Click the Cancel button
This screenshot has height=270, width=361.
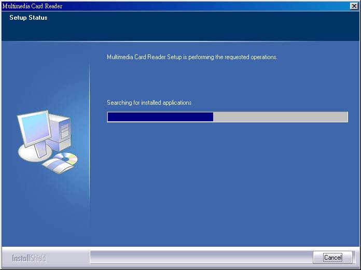click(332, 257)
